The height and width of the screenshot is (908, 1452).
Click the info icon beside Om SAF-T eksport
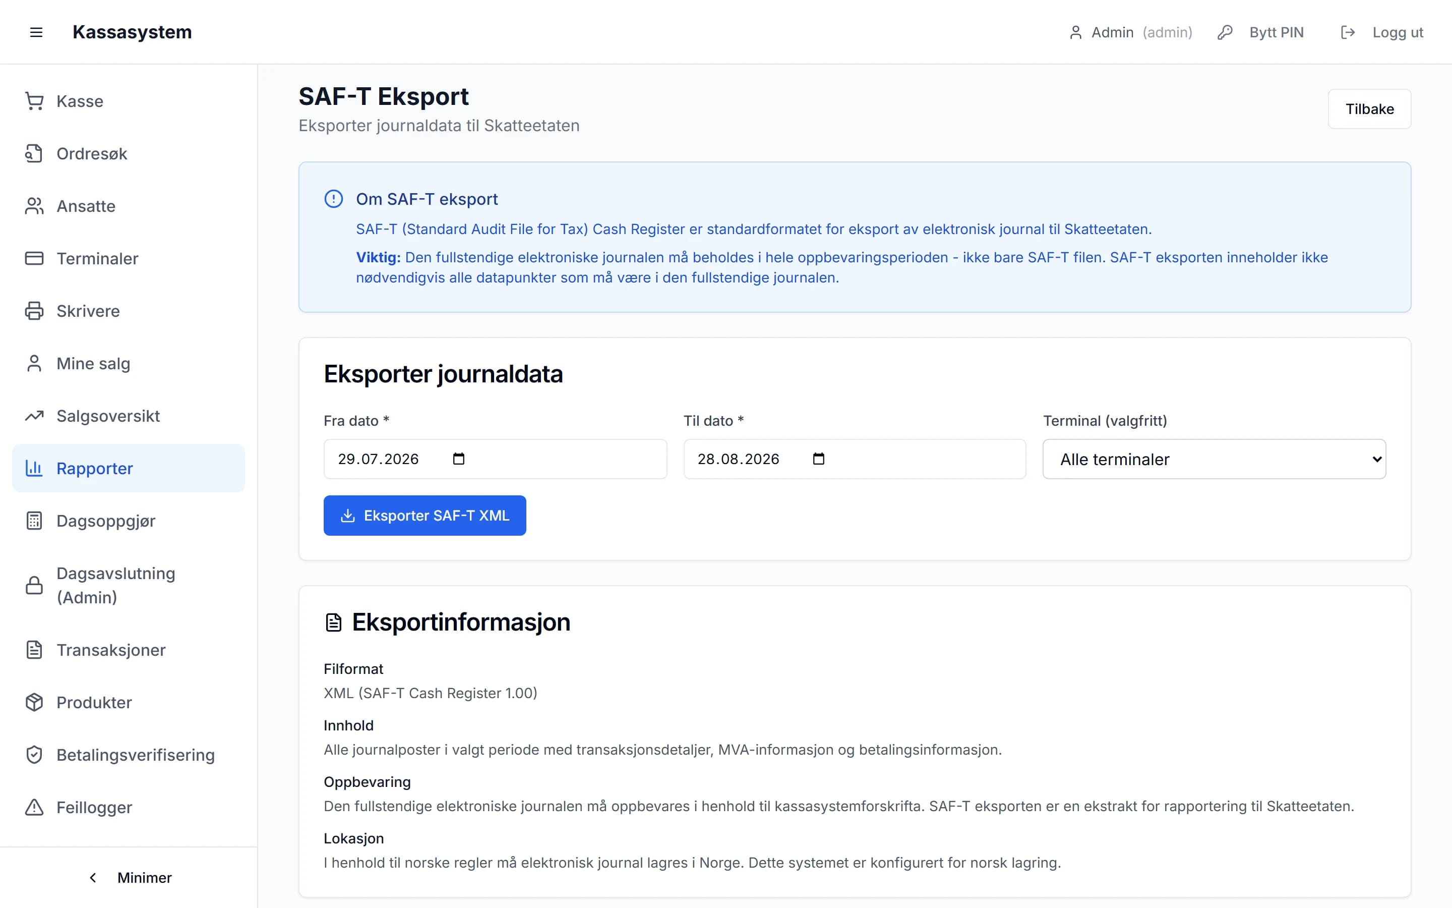(x=334, y=199)
